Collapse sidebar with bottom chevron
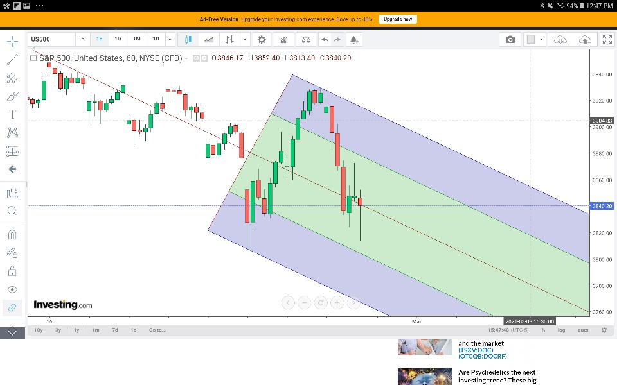Viewport: 617px width, 385px height. tap(12, 332)
